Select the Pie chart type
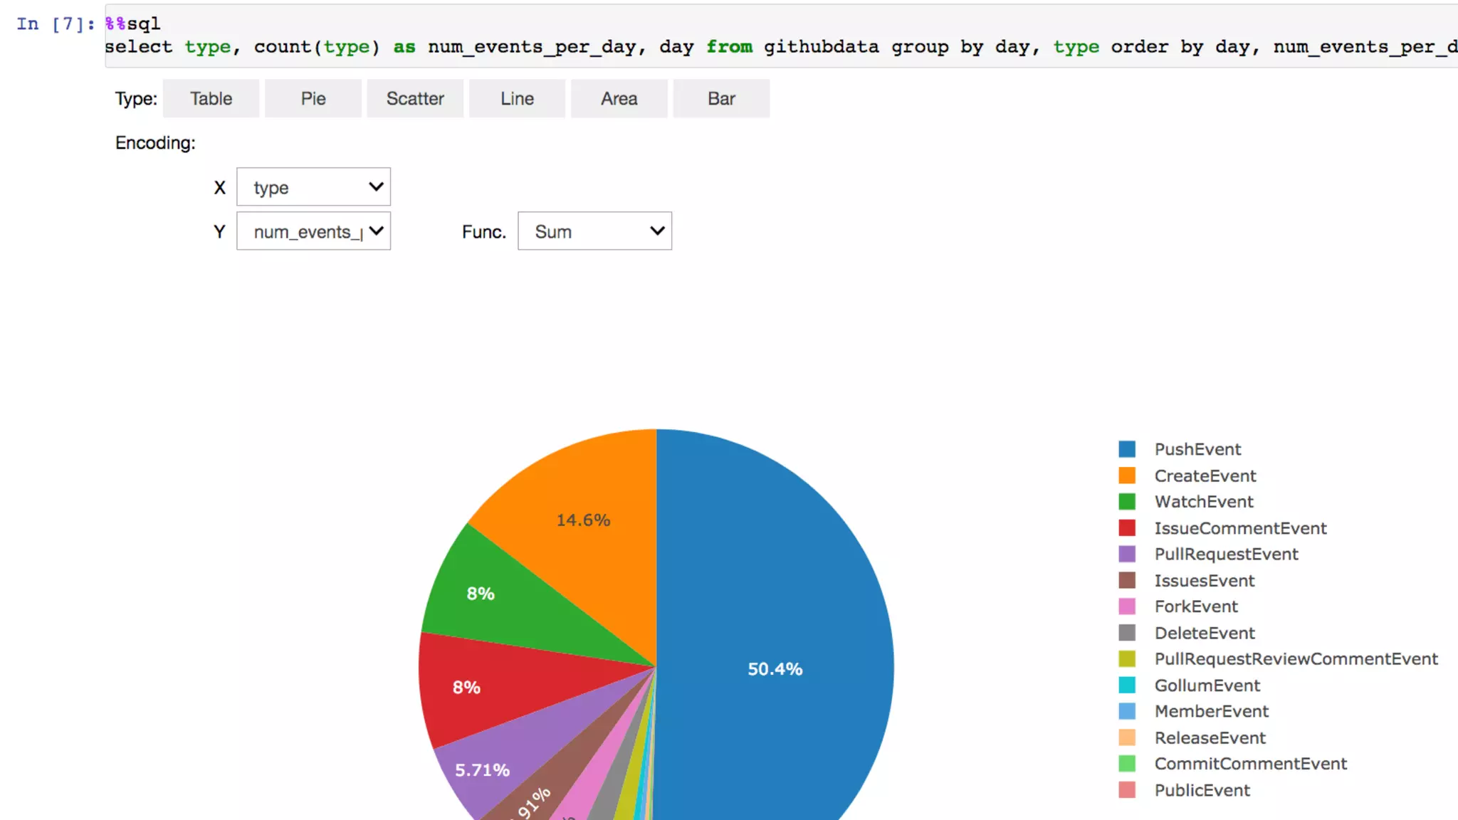The width and height of the screenshot is (1458, 820). pos(313,98)
